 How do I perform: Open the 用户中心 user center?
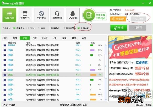click(x=41, y=15)
